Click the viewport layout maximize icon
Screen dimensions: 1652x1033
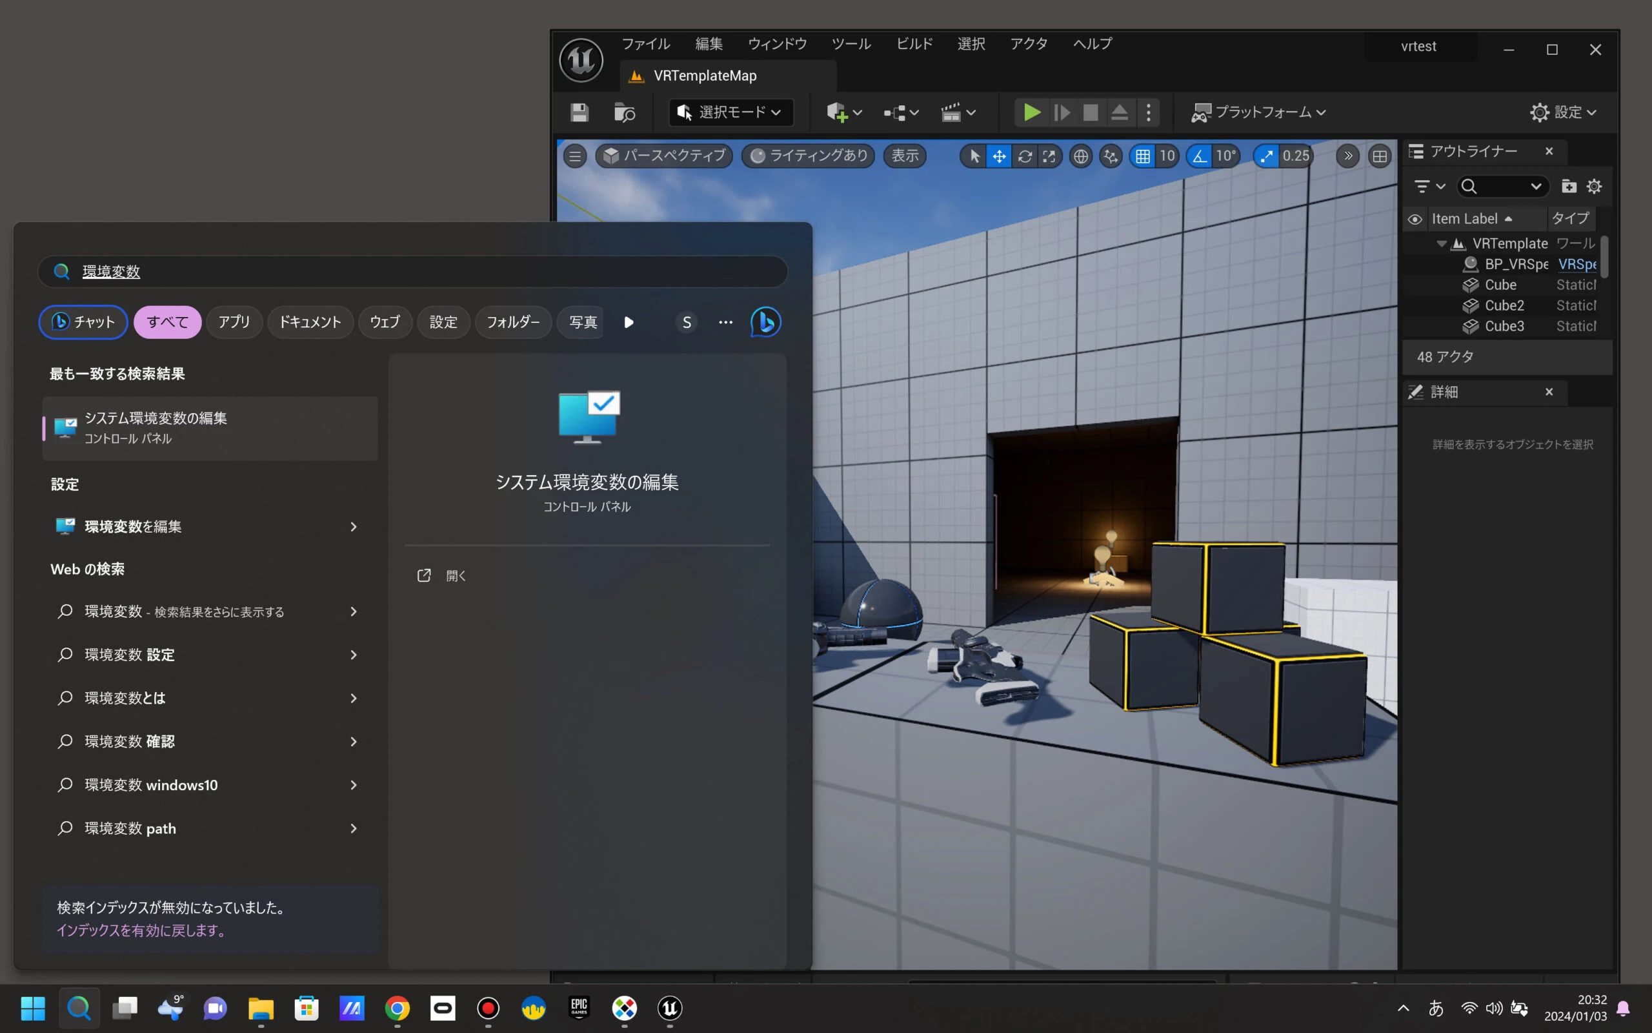(1380, 156)
